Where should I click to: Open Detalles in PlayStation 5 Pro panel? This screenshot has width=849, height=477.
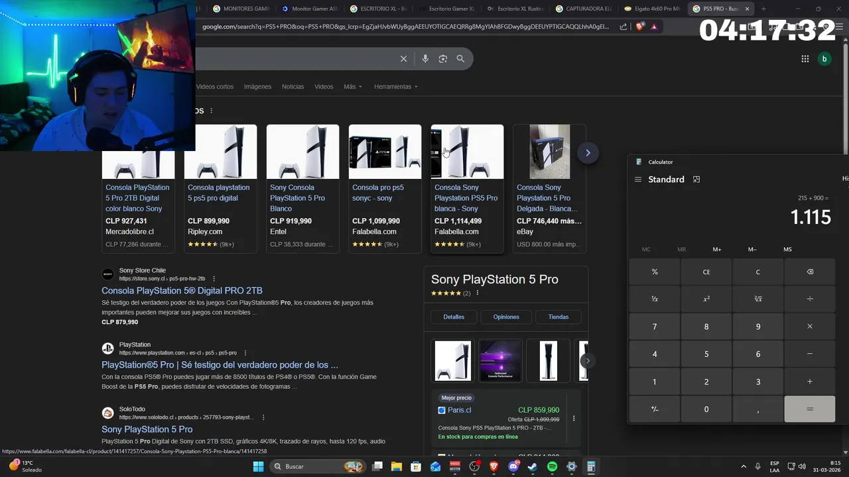pyautogui.click(x=454, y=317)
